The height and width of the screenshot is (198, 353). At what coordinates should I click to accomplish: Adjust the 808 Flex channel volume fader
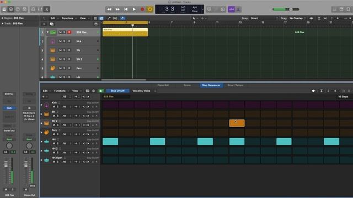[x=6, y=164]
